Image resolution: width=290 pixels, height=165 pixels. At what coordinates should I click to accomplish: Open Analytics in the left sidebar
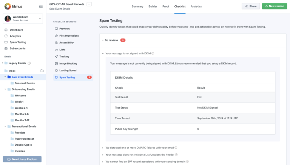15,36
